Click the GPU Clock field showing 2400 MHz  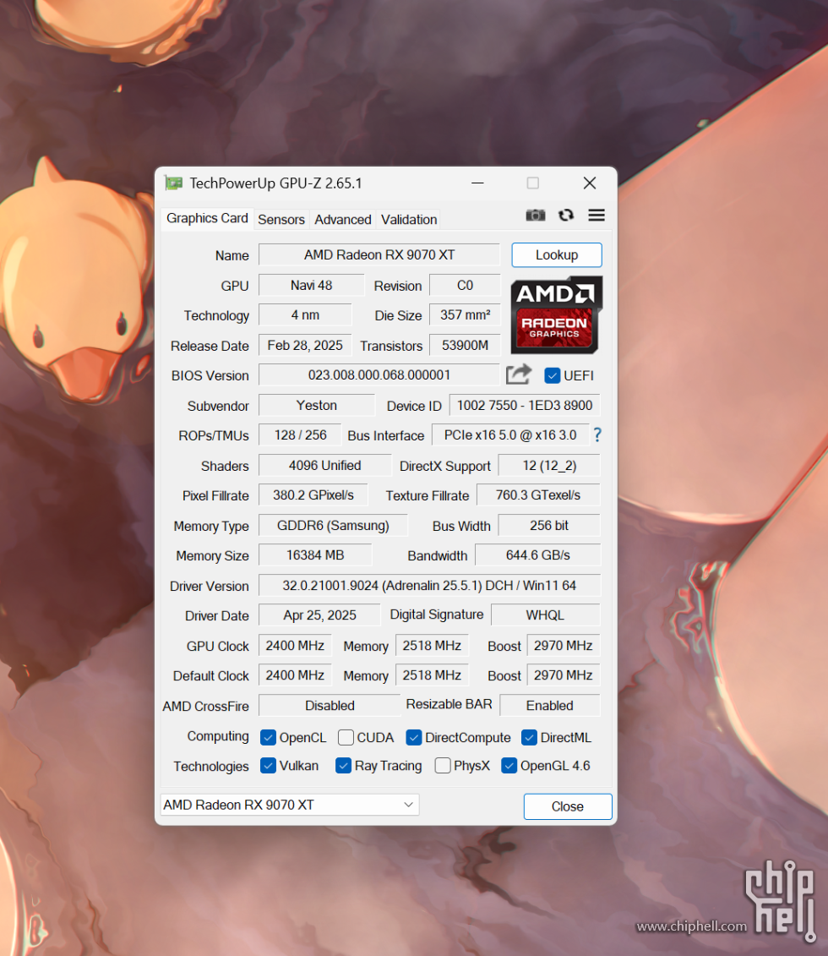tap(295, 646)
